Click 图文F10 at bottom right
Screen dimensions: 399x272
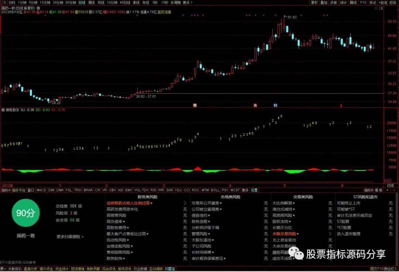click(377, 269)
